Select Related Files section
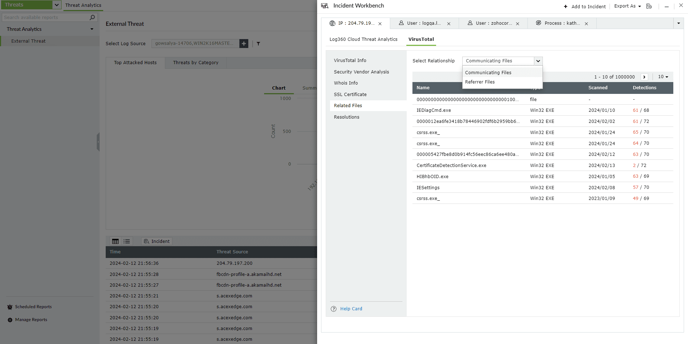The height and width of the screenshot is (344, 688). [x=368, y=106]
